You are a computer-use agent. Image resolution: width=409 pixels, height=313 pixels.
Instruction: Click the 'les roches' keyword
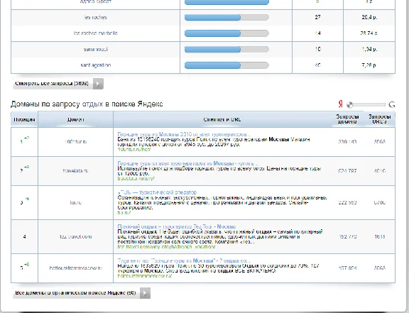pos(95,18)
